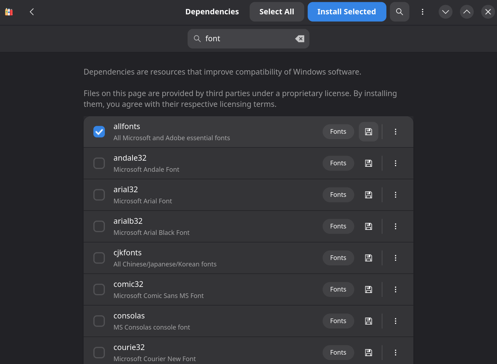Install comic32 via its save icon
The height and width of the screenshot is (364, 497).
[x=368, y=289]
